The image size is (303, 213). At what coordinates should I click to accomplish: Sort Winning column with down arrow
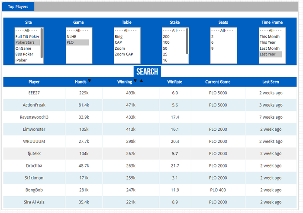[x=135, y=81]
